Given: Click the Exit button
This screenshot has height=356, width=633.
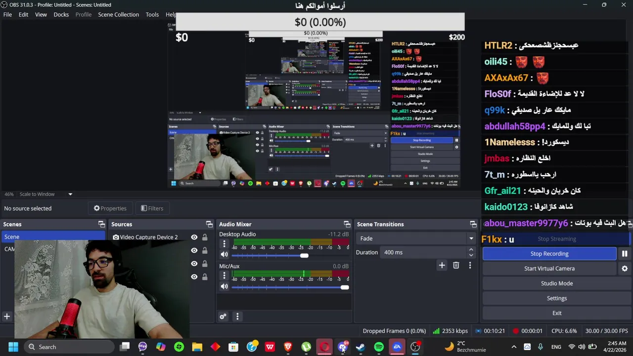Looking at the screenshot, I should pyautogui.click(x=557, y=313).
